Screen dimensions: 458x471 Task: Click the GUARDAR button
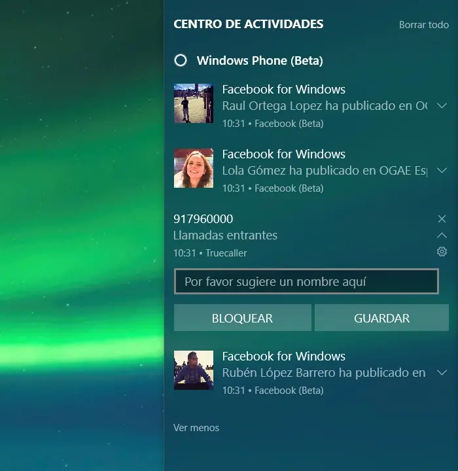tap(381, 318)
